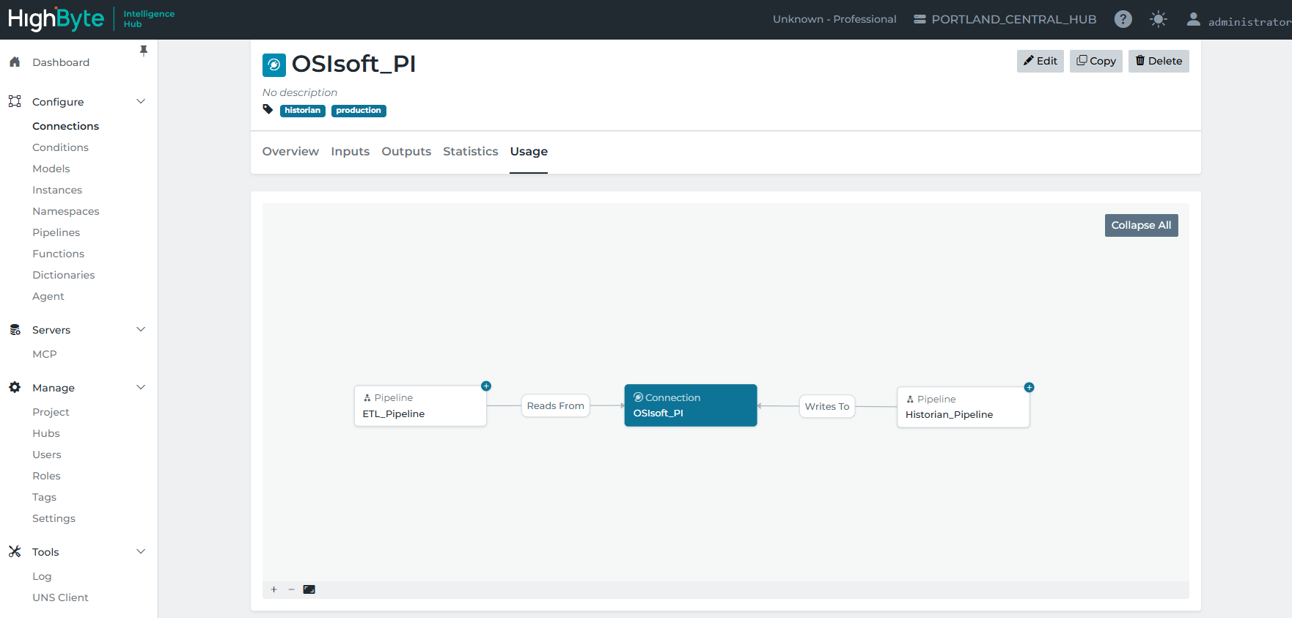This screenshot has width=1292, height=618.
Task: Open Dictionaries page
Action: click(64, 275)
